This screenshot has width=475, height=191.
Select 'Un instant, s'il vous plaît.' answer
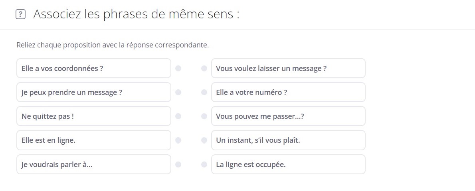tap(288, 140)
